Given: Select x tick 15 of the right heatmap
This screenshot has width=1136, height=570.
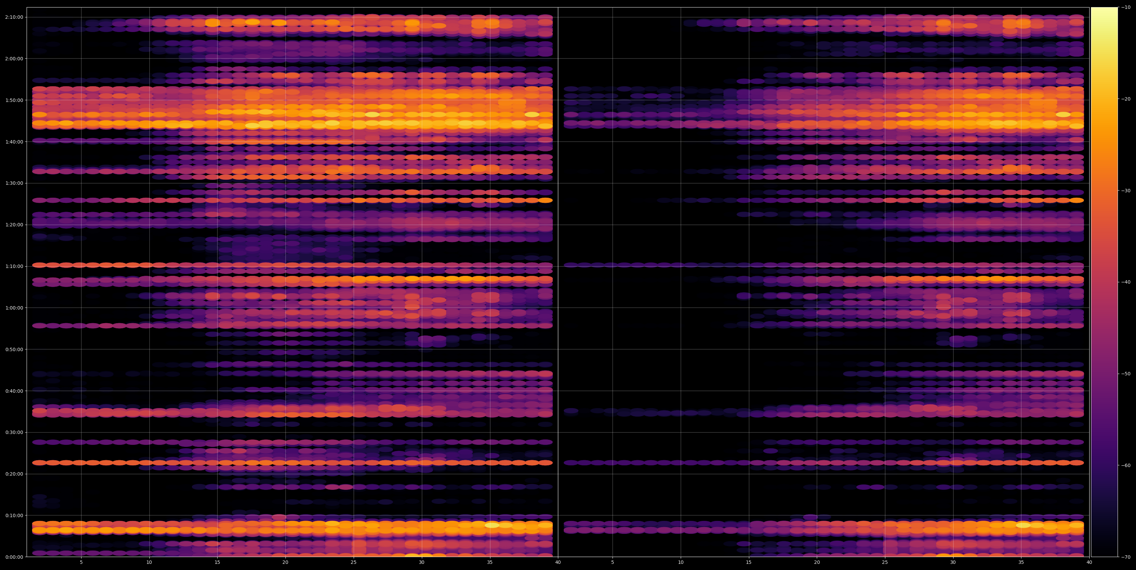Looking at the screenshot, I should pyautogui.click(x=749, y=562).
